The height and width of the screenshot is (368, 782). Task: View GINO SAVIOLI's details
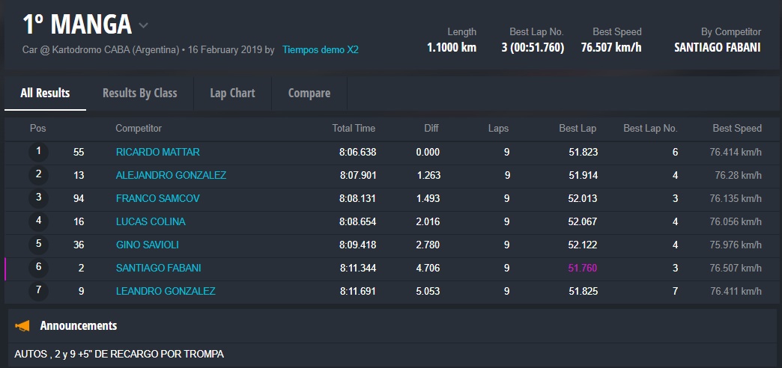click(147, 245)
